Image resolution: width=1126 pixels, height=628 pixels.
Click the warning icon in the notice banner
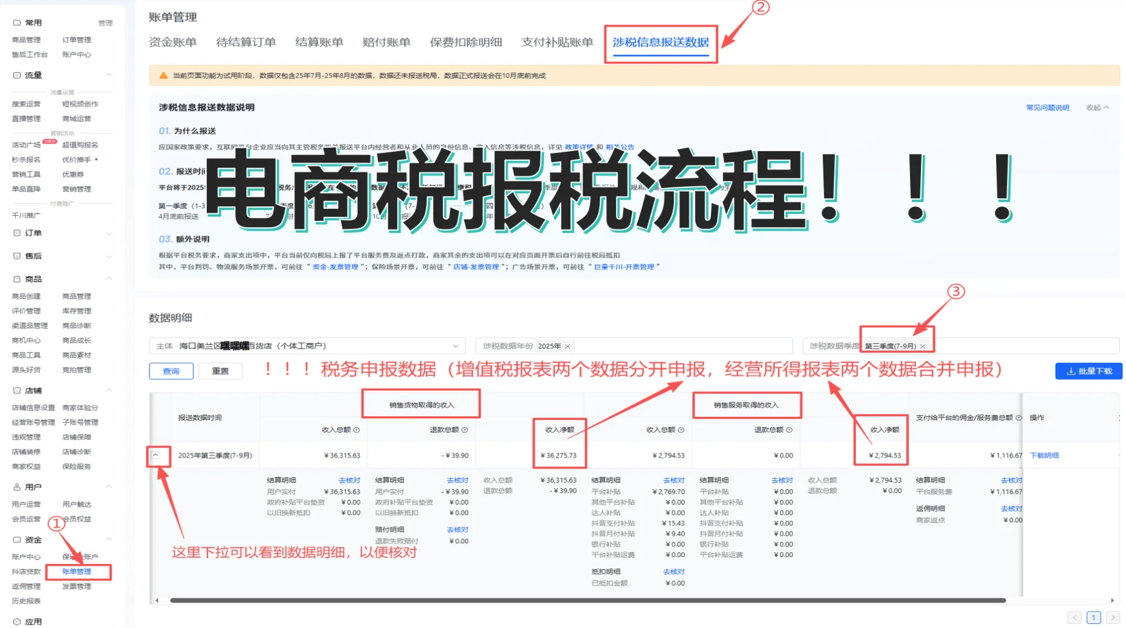[162, 76]
